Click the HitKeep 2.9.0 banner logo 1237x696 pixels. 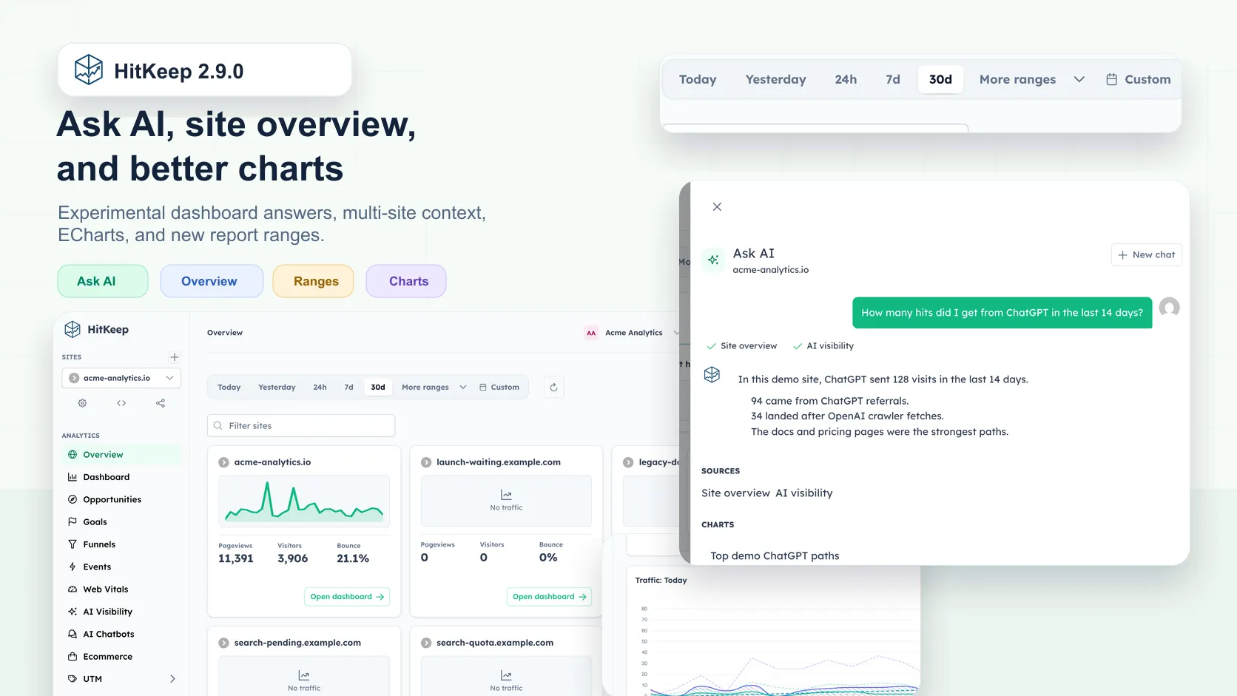89,70
